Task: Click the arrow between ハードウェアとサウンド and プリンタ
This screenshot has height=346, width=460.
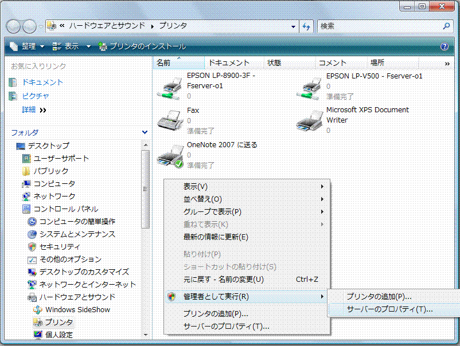Action: (x=152, y=26)
